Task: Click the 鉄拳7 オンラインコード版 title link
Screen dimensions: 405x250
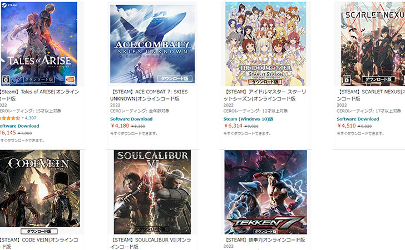Action: click(264, 239)
